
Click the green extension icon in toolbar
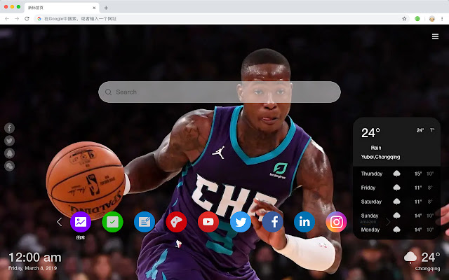pyautogui.click(x=417, y=19)
